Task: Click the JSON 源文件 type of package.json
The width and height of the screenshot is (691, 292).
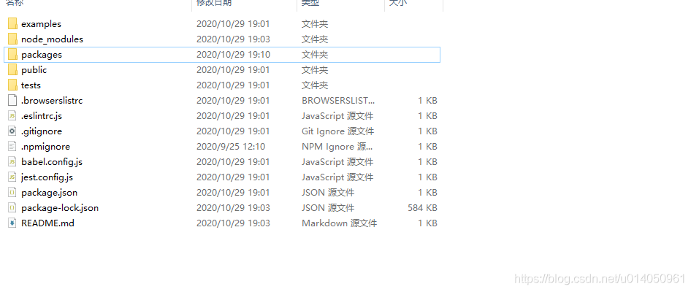Action: [x=328, y=193]
